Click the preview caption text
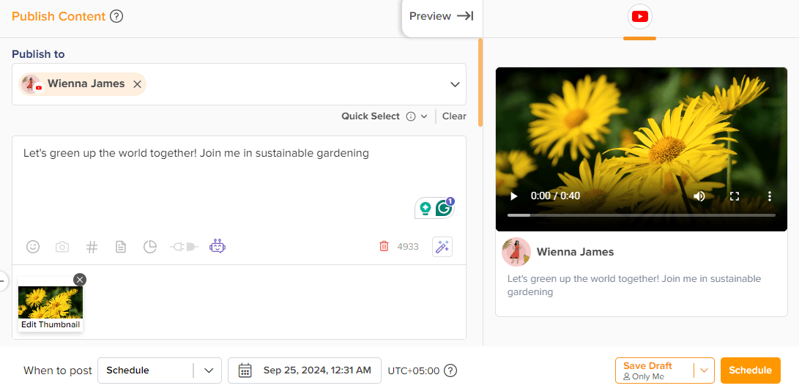 click(x=633, y=286)
